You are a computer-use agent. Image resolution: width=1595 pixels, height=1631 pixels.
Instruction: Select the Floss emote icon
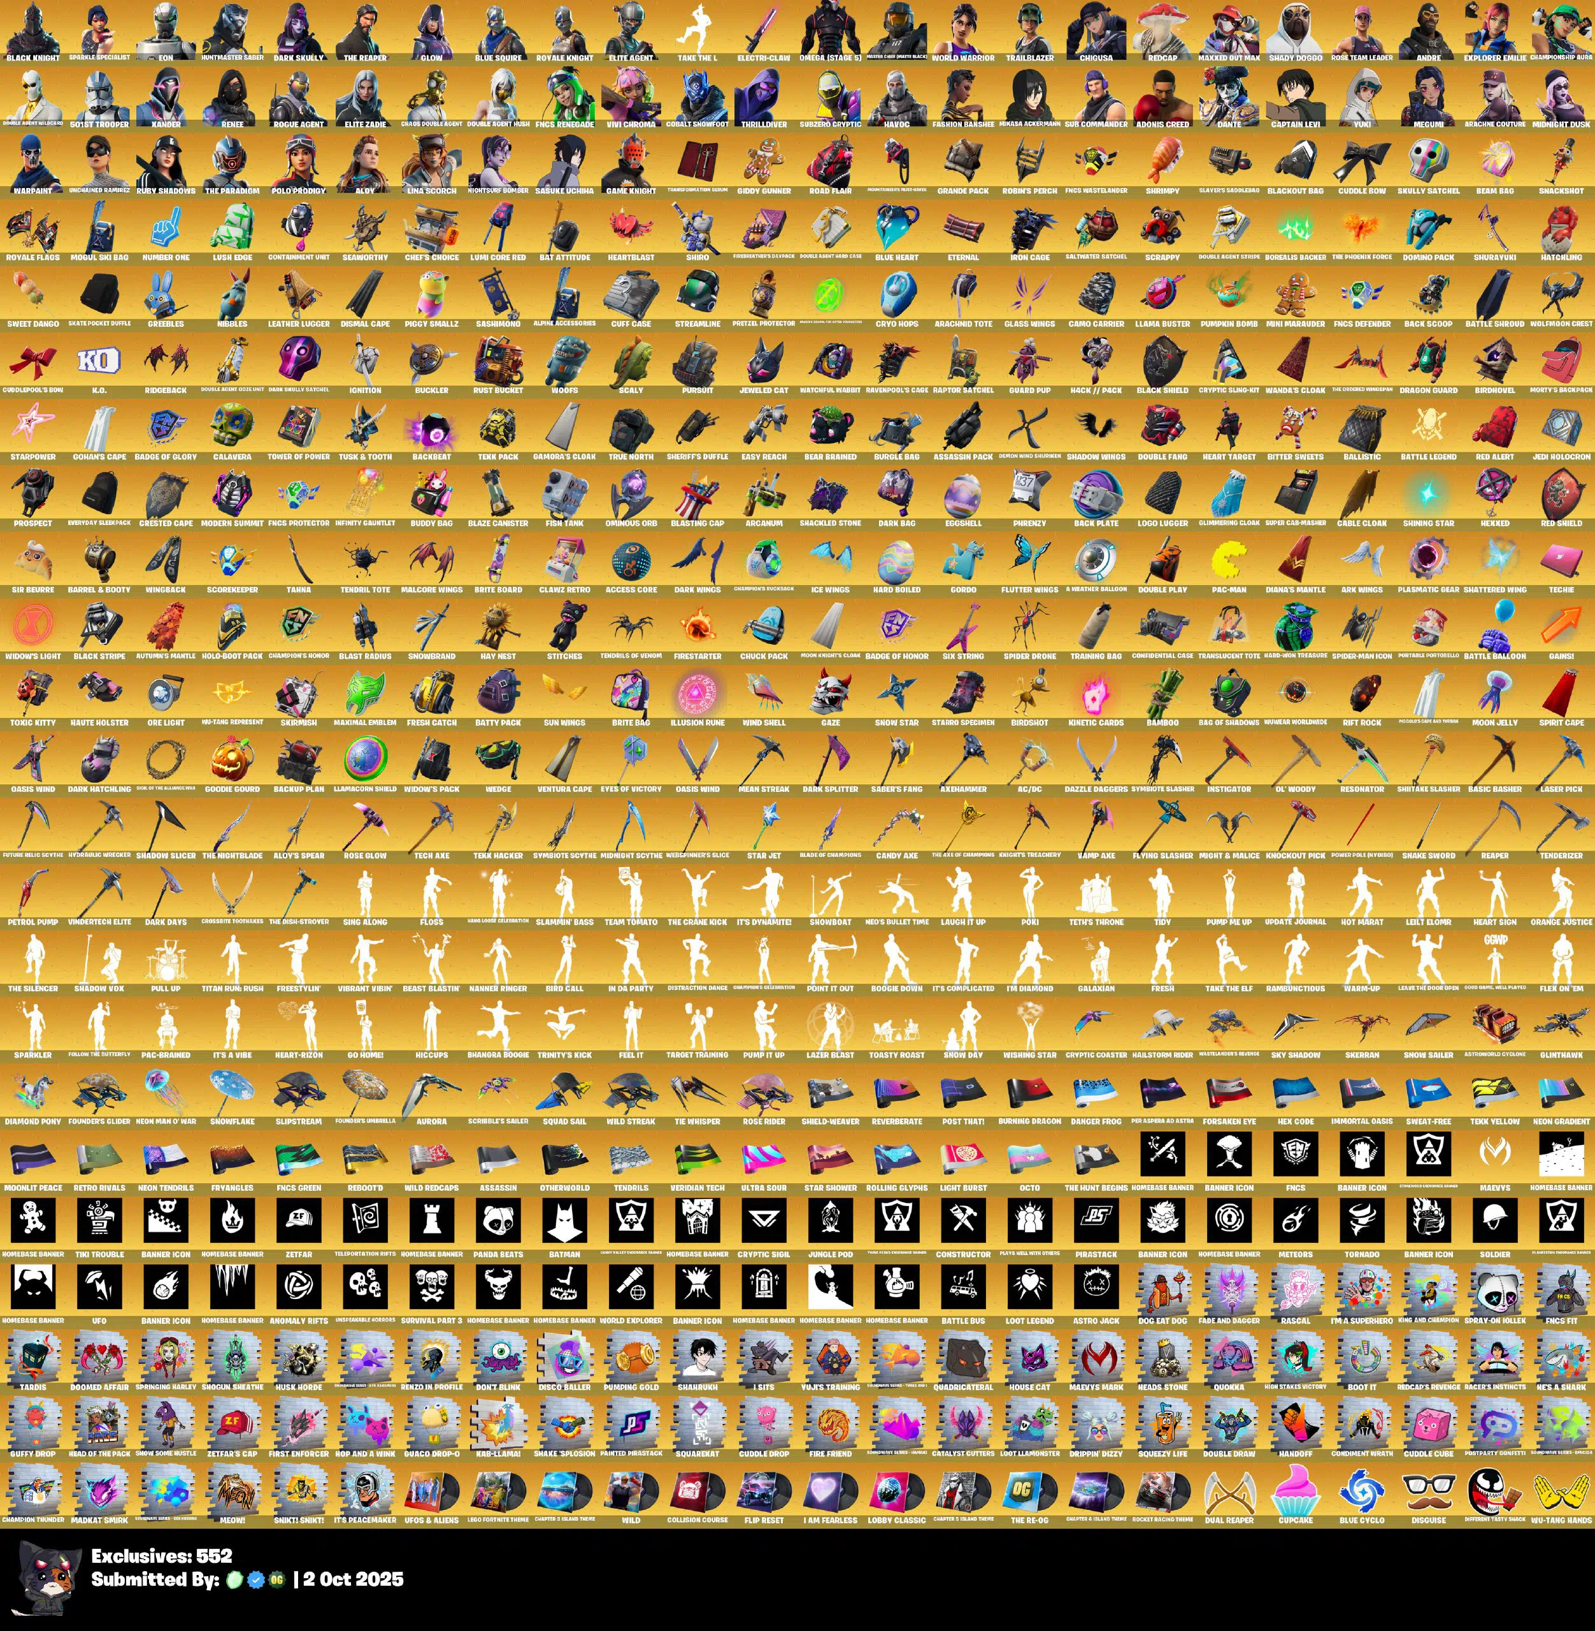tap(431, 893)
